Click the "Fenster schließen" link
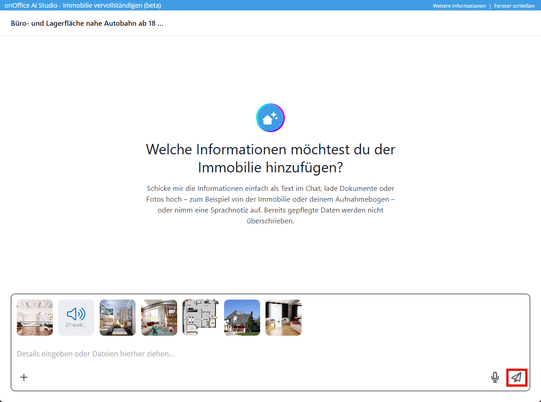The height and width of the screenshot is (402, 541). [514, 6]
